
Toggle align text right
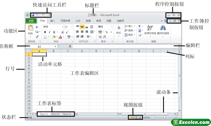tap(87, 32)
